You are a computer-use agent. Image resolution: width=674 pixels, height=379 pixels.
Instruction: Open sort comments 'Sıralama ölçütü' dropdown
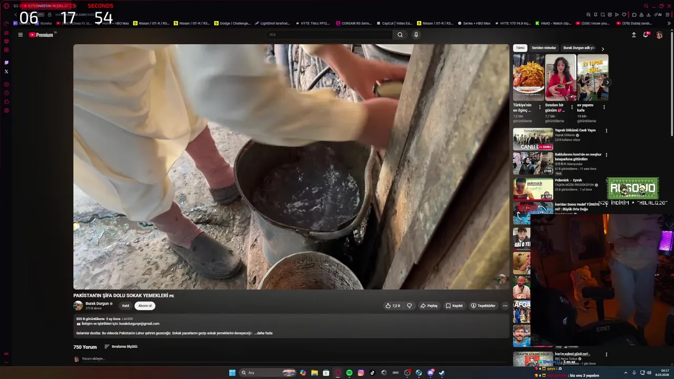point(121,347)
